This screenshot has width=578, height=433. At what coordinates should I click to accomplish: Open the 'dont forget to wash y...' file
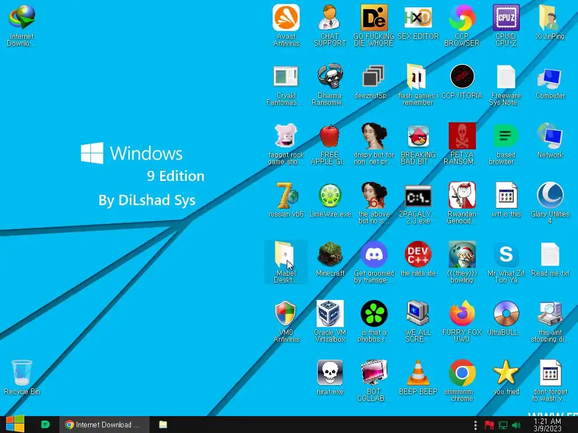pyautogui.click(x=550, y=381)
